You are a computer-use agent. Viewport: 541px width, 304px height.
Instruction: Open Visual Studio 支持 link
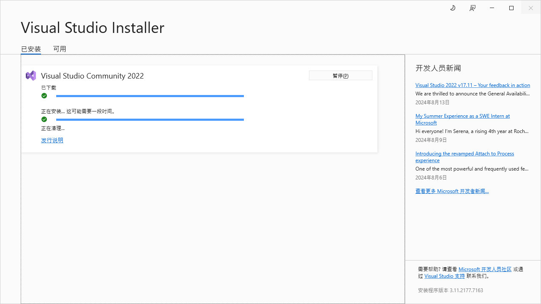445,276
